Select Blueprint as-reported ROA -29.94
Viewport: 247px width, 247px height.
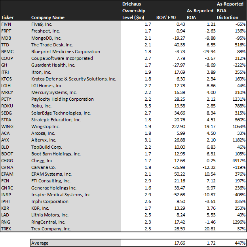click(x=209, y=52)
